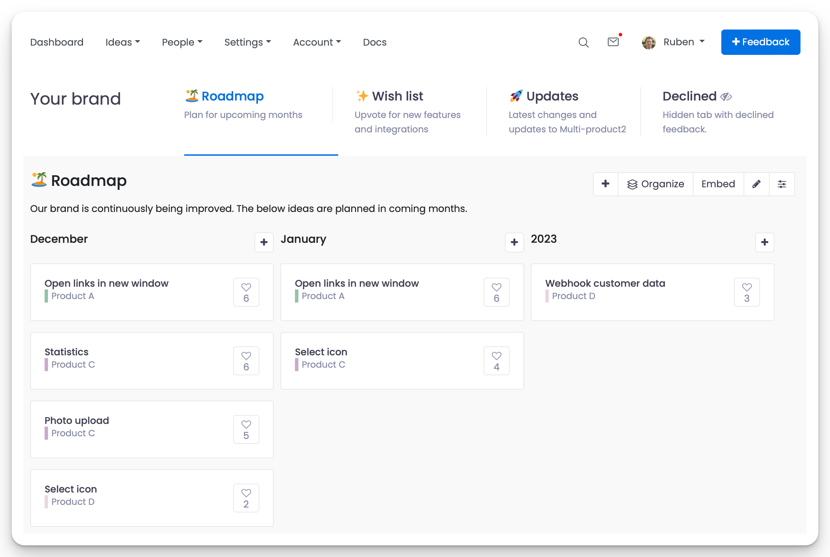This screenshot has height=557, width=830.
Task: Click the pencil edit icon in the Roadmap toolbar
Action: (x=756, y=184)
